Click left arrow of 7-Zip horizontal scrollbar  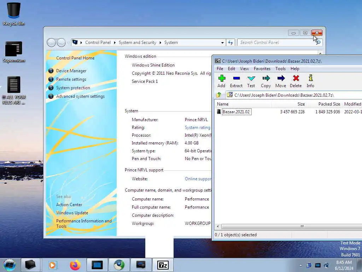218,226
